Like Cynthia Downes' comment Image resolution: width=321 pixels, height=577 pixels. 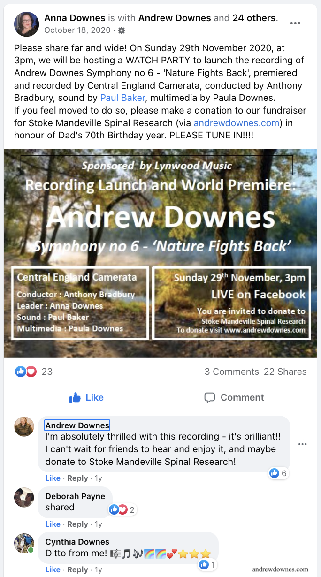click(x=53, y=569)
